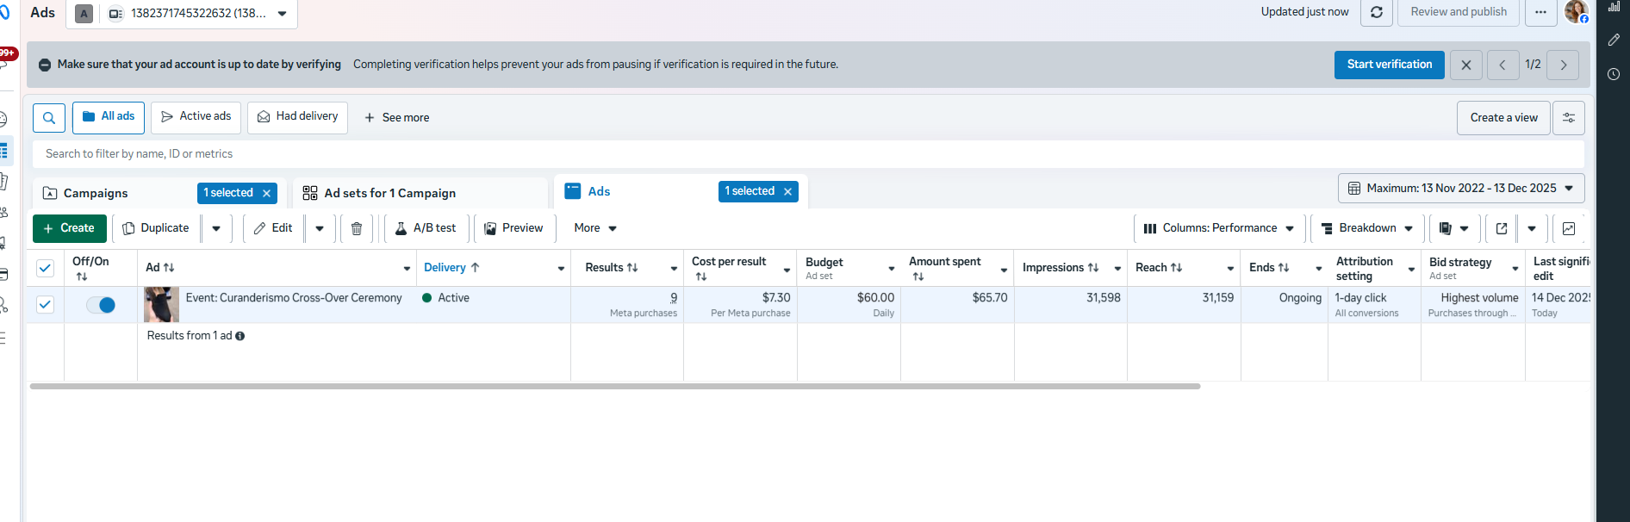The image size is (1630, 522).
Task: Open the view settings sliders icon
Action: pos(1568,118)
